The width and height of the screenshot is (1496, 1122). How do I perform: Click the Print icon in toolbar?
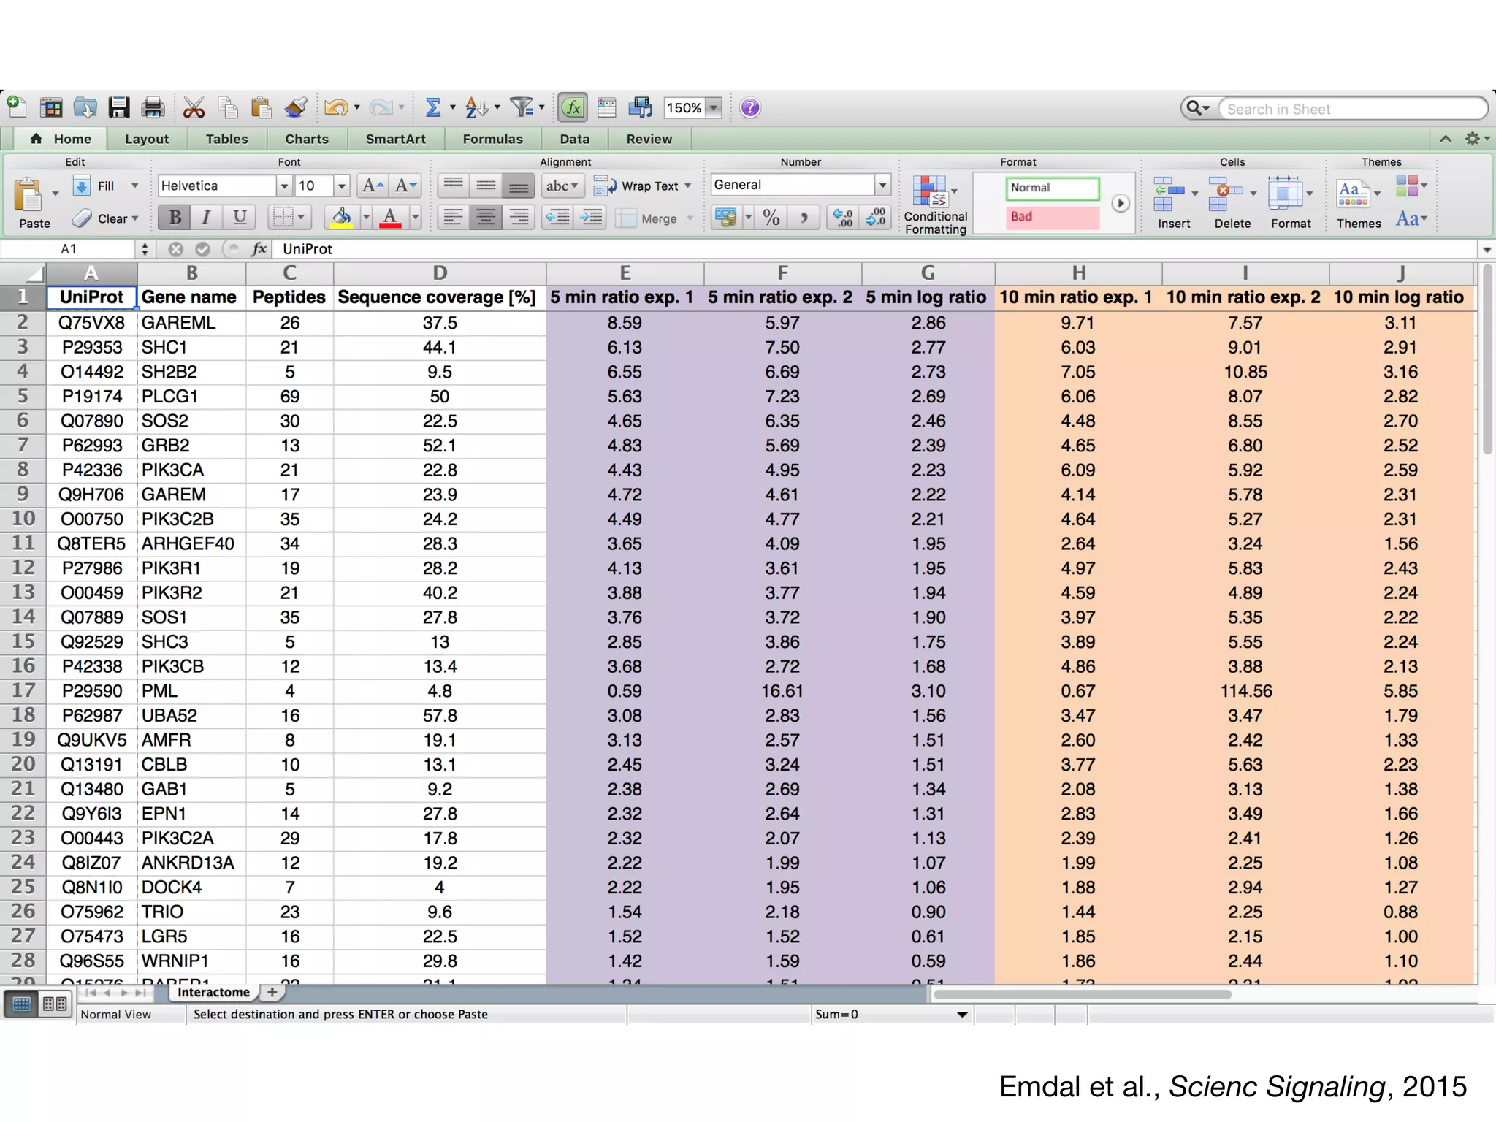point(153,108)
